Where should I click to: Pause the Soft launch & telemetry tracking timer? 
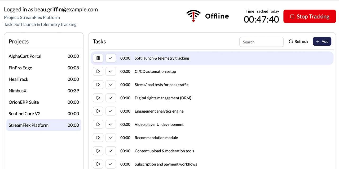tap(98, 58)
